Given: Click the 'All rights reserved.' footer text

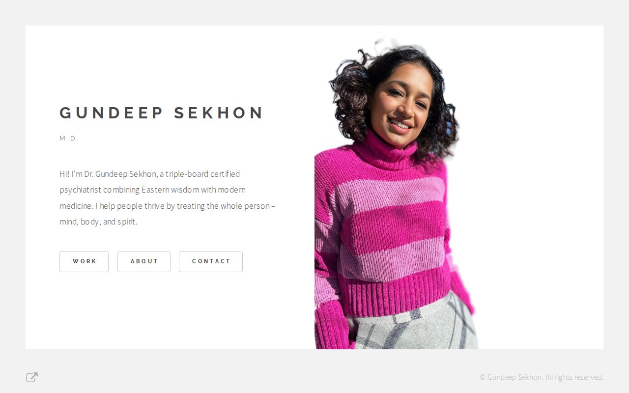Looking at the screenshot, I should point(574,377).
